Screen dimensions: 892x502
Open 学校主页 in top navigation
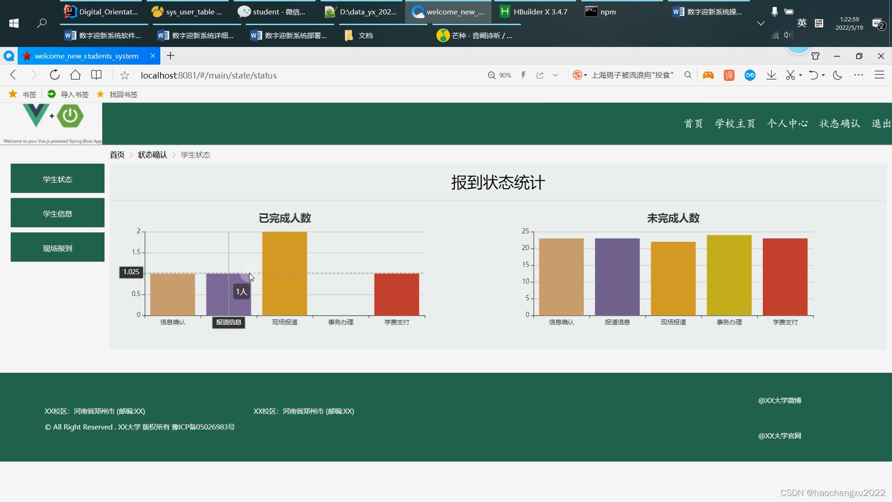735,124
